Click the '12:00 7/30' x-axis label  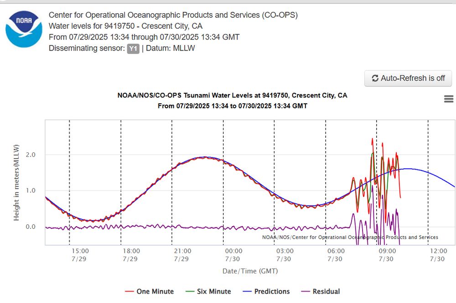[438, 255]
